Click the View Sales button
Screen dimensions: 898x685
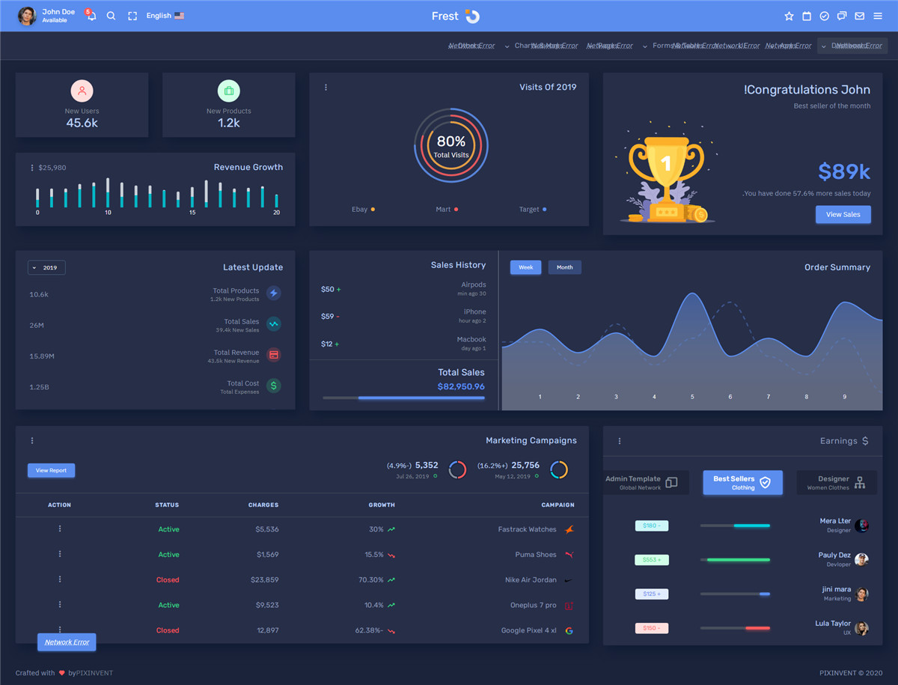843,214
